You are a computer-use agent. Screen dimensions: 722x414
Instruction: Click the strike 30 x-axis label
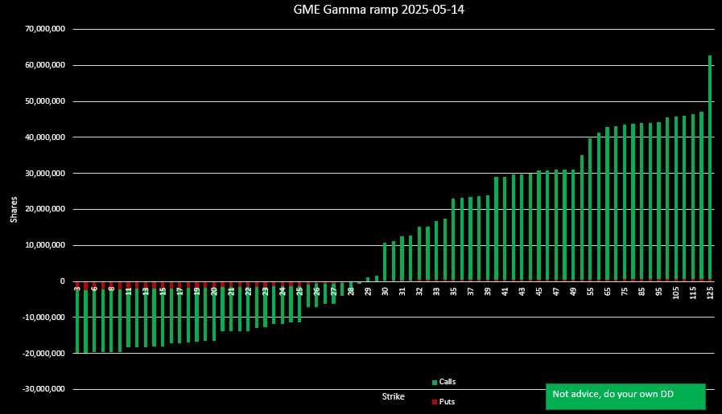coord(385,292)
